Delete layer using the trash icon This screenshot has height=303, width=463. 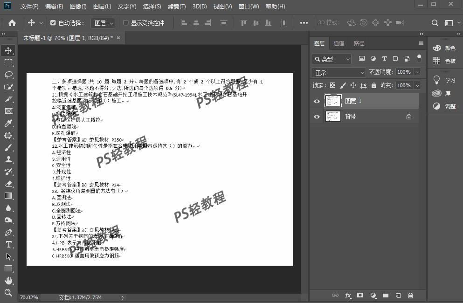410,296
